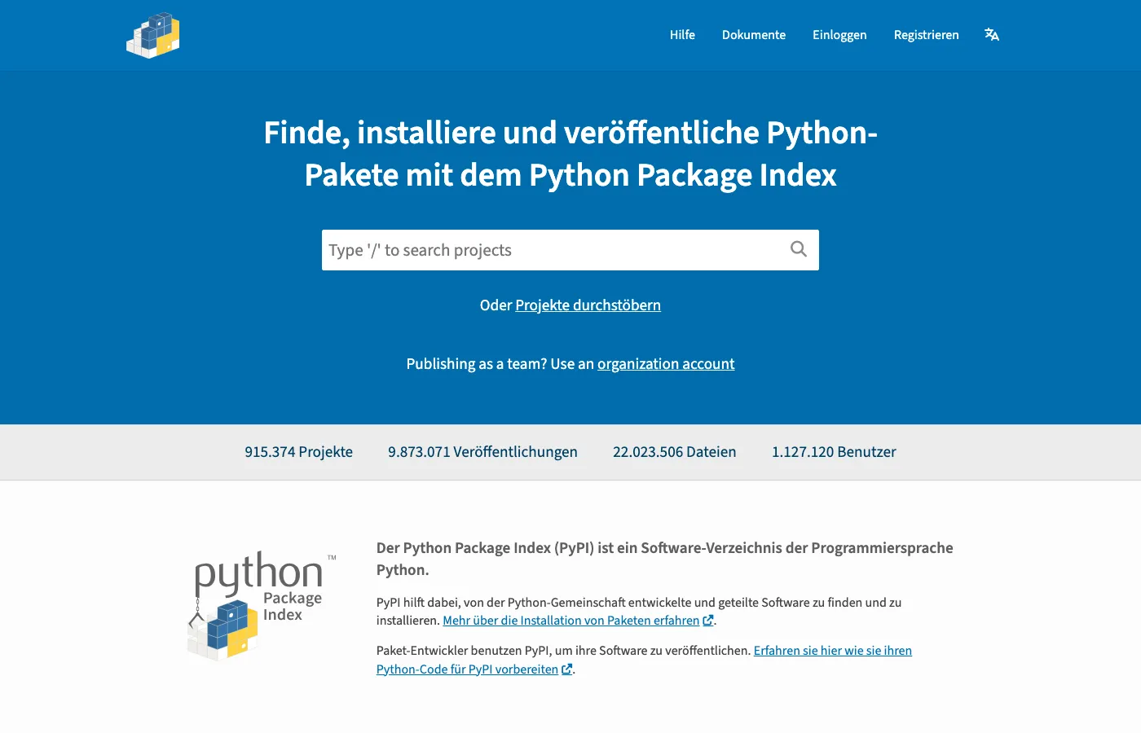The height and width of the screenshot is (733, 1141).
Task: Open Registrieren in the header
Action: click(926, 34)
